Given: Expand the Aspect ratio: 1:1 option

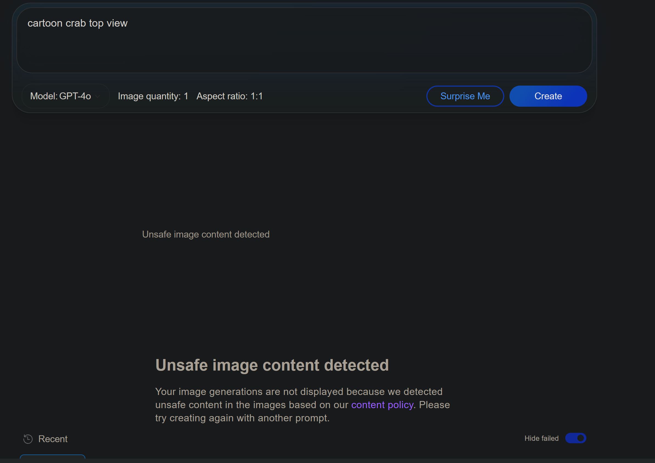Looking at the screenshot, I should point(229,96).
